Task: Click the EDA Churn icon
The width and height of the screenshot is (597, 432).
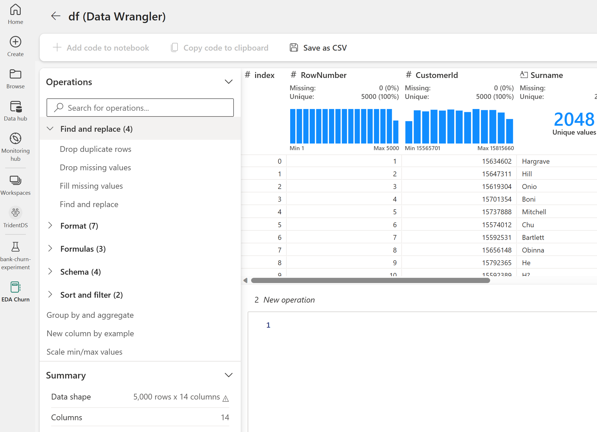Action: (x=15, y=287)
